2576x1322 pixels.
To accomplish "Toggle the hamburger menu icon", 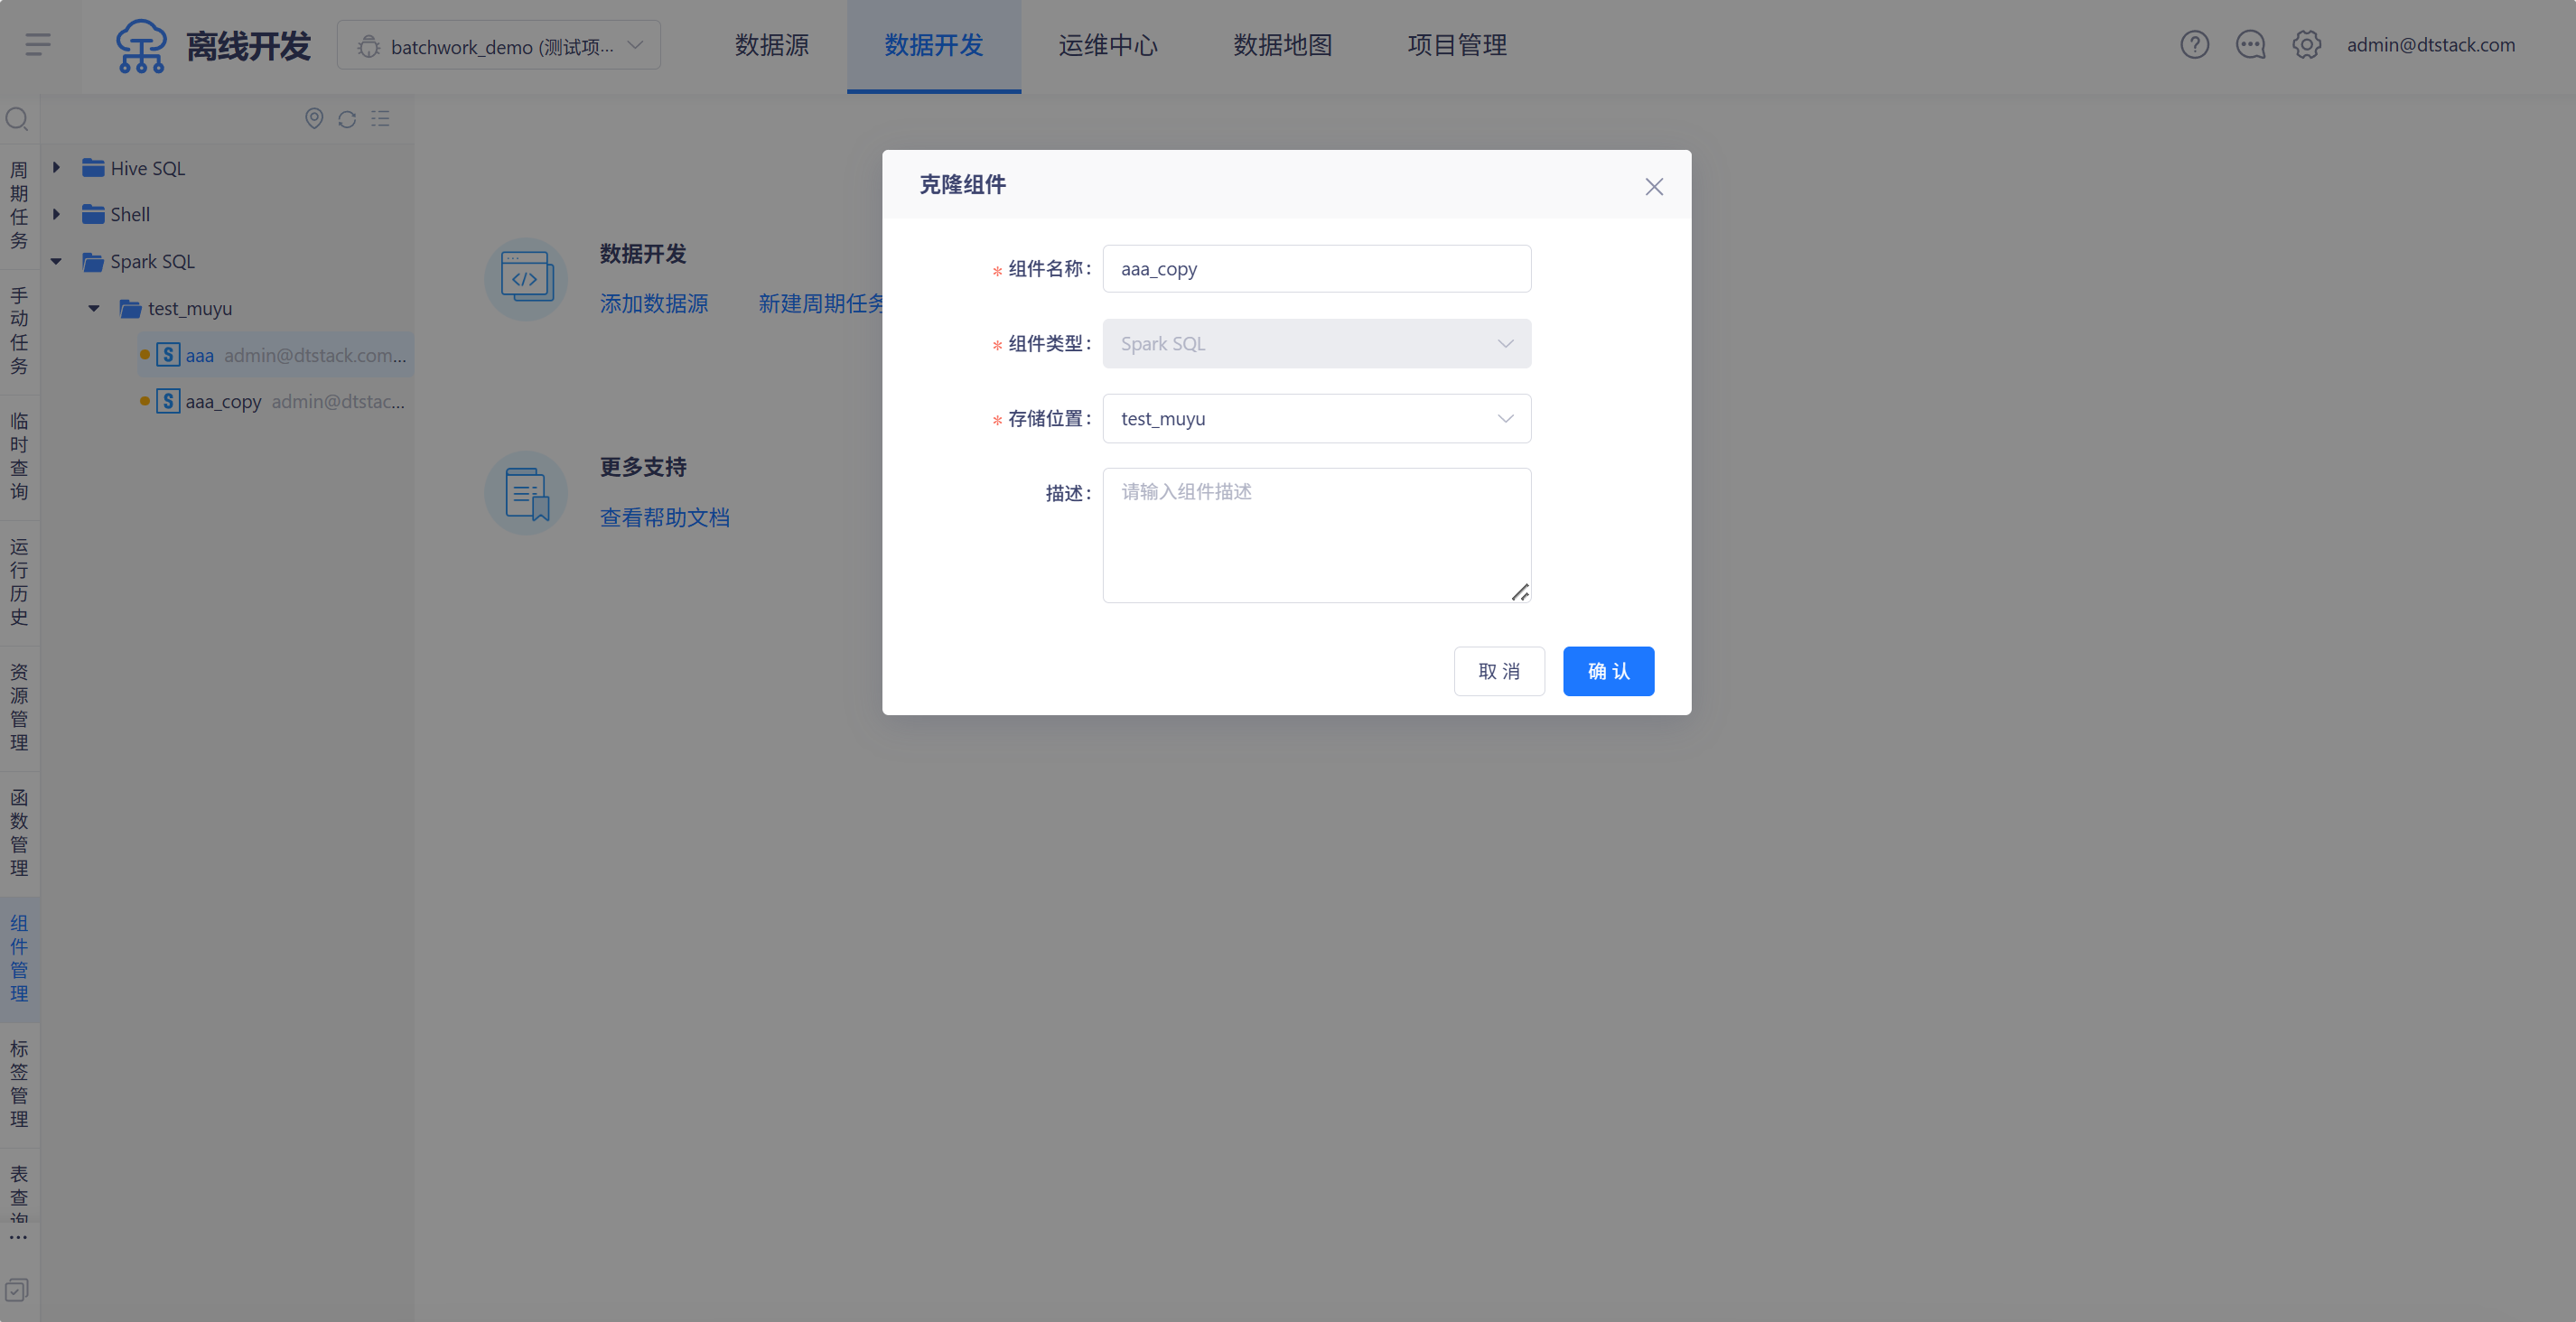I will [x=38, y=45].
